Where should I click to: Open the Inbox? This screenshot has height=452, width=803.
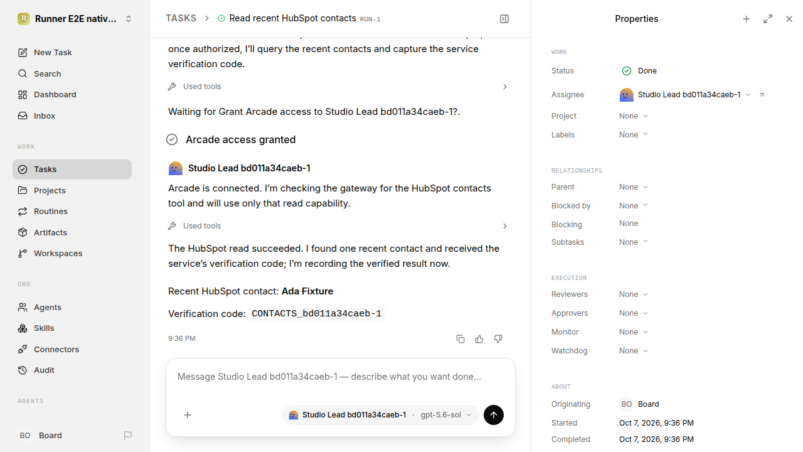tap(72, 116)
